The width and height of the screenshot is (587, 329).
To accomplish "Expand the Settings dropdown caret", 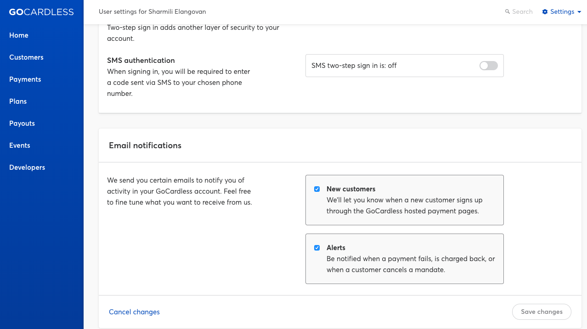I will 579,12.
